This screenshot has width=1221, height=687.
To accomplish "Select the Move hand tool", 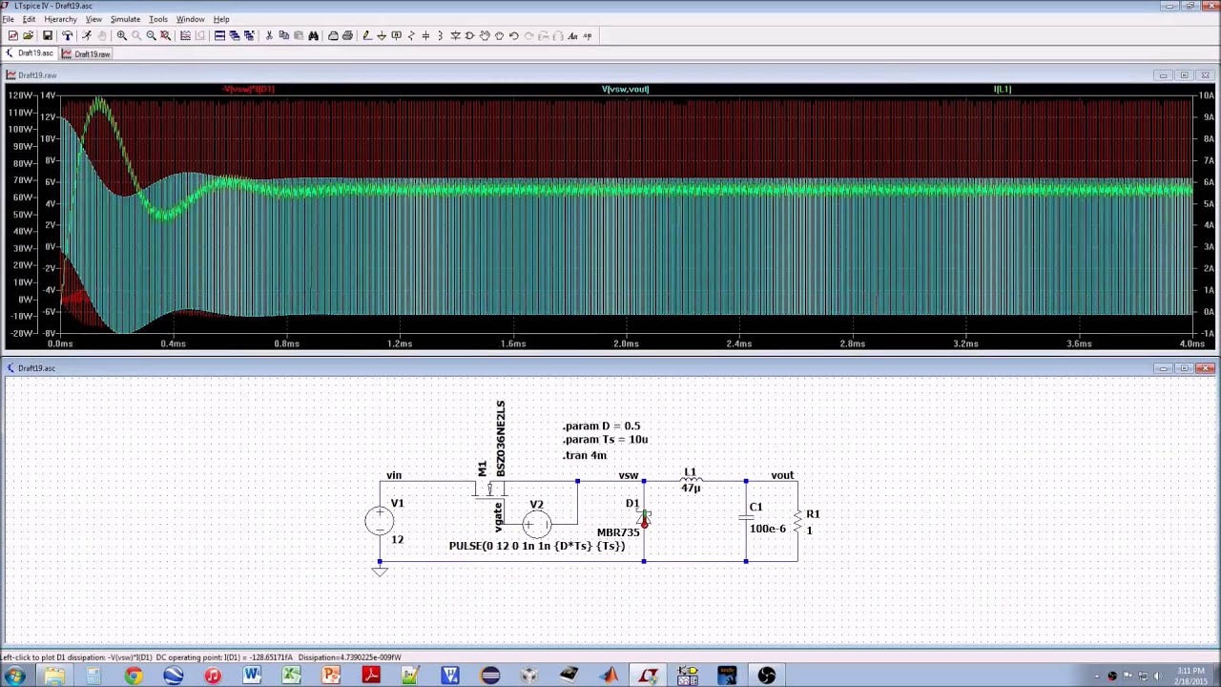I will (485, 35).
